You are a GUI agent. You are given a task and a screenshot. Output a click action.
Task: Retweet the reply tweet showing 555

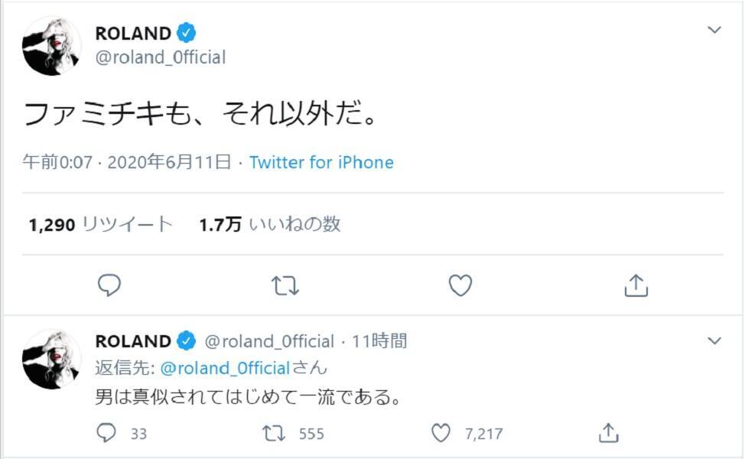click(x=274, y=434)
